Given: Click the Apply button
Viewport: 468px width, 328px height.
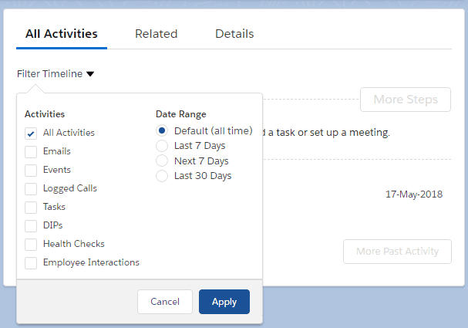Looking at the screenshot, I should tap(224, 302).
